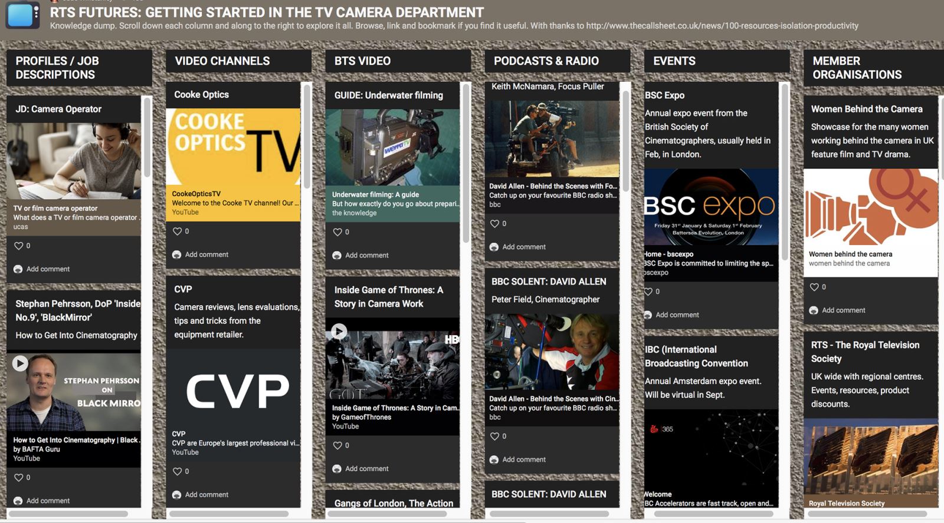Viewport: 944px width, 523px height.
Task: Click the Events column vertical scrollbar
Action: pos(785,171)
